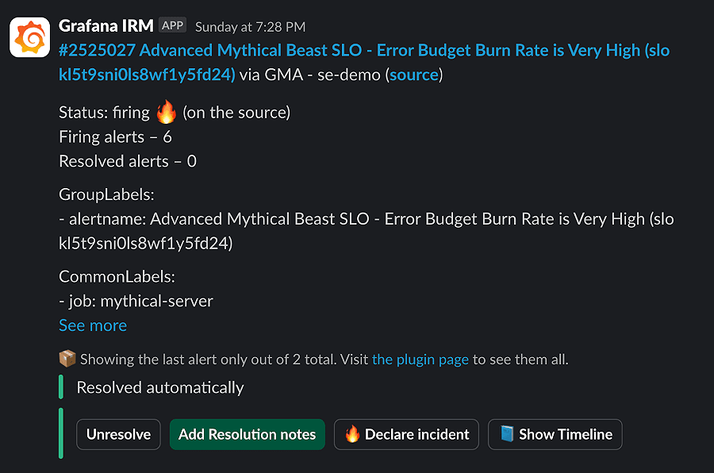Visit the plugin page link
The width and height of the screenshot is (714, 473).
click(420, 360)
